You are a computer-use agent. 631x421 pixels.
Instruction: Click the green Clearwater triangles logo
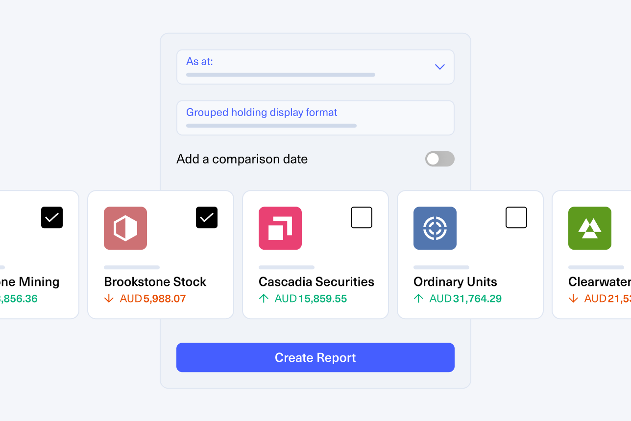(590, 228)
